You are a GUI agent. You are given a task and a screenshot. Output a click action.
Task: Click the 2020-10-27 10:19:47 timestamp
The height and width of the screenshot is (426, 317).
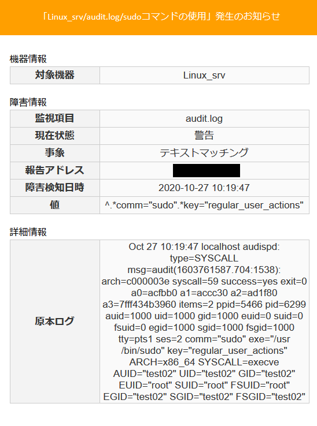coord(204,188)
